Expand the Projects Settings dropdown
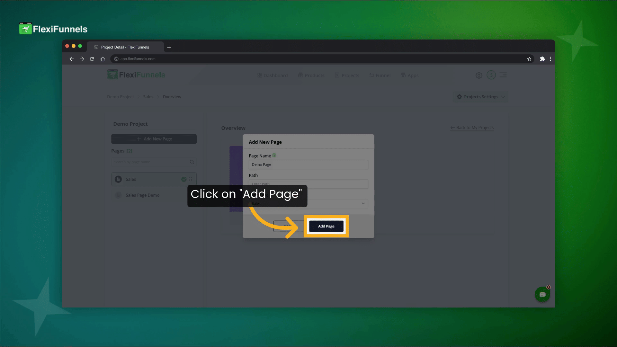 pyautogui.click(x=481, y=97)
